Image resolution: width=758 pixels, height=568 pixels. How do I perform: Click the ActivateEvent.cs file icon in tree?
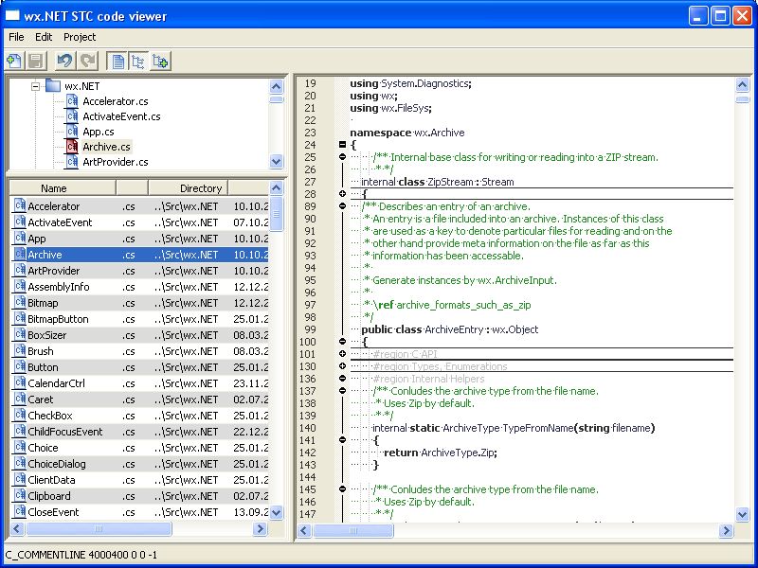click(x=72, y=116)
